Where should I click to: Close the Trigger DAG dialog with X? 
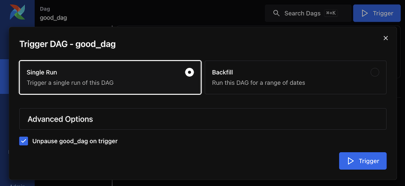386,38
